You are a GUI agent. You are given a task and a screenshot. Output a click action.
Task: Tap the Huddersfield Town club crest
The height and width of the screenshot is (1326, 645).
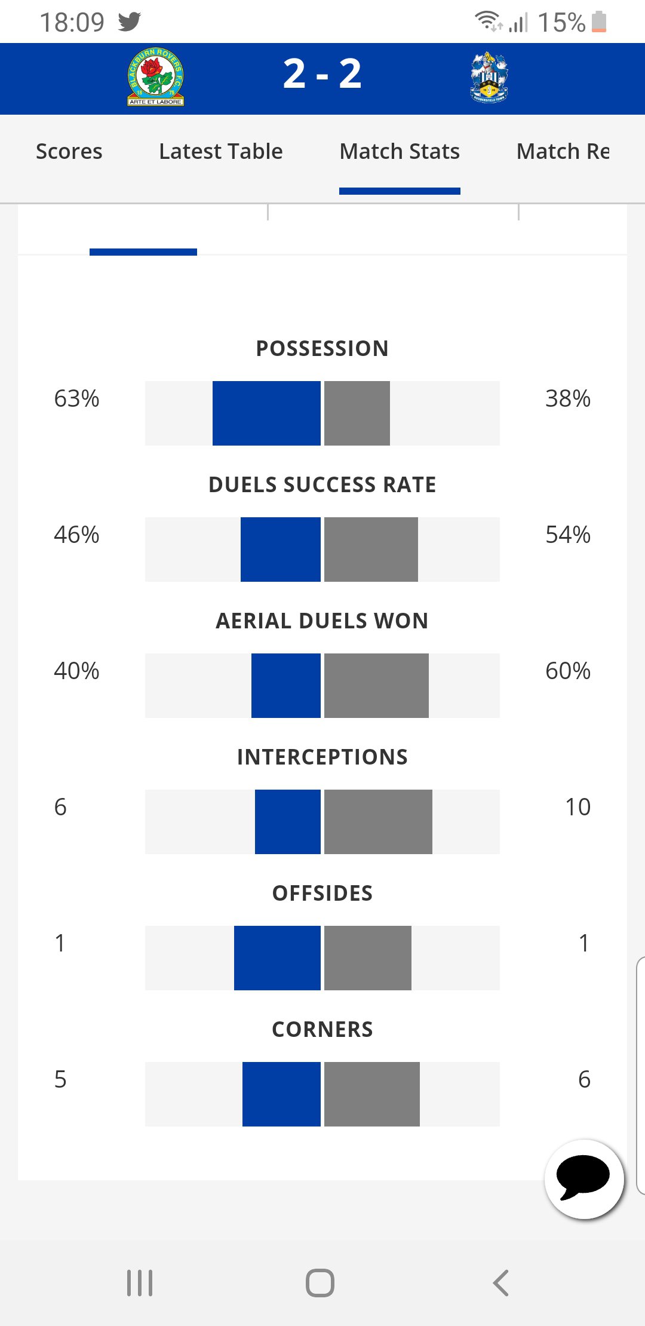489,78
